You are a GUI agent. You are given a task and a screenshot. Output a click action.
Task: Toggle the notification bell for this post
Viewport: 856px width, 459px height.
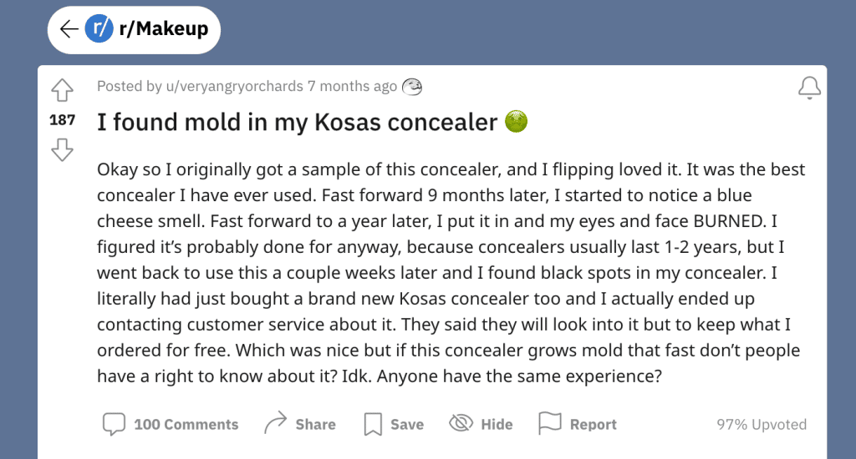tap(809, 88)
